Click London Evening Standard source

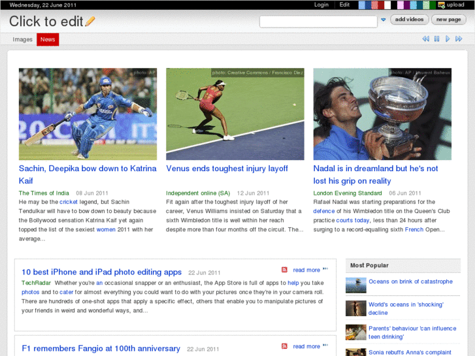coord(348,193)
